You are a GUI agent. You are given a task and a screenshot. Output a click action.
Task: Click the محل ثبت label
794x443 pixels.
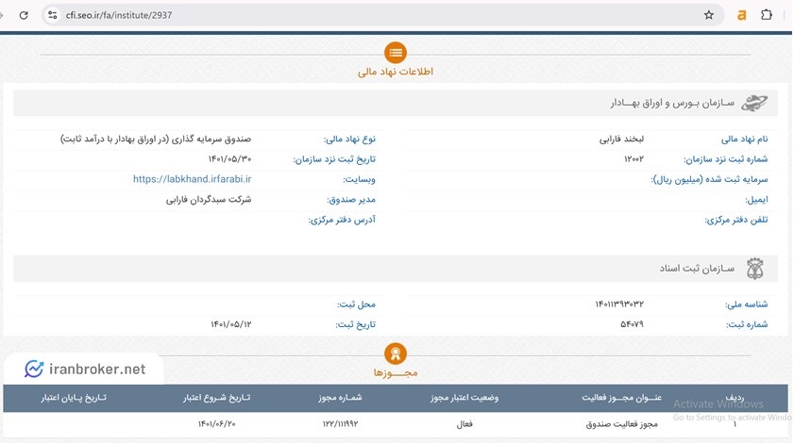(x=357, y=304)
